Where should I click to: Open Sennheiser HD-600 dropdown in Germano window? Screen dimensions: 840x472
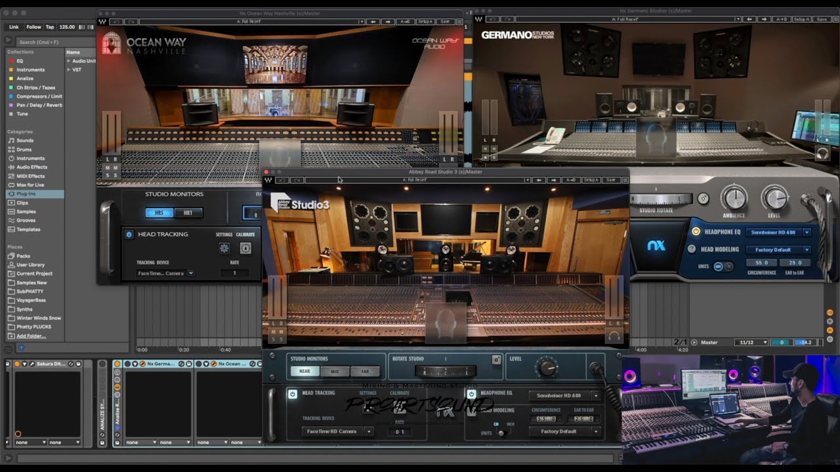pos(778,232)
